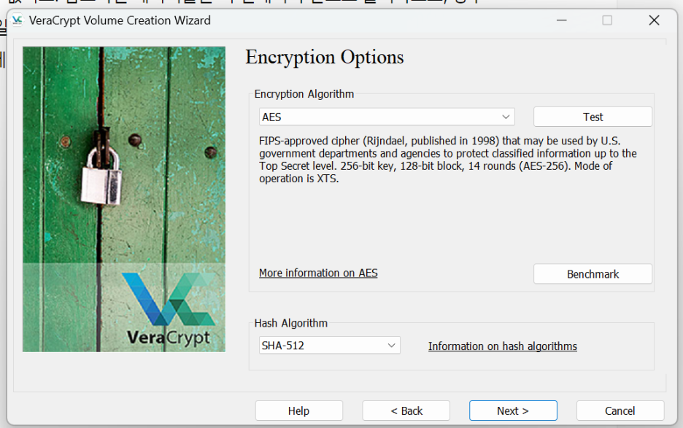Open the Encryption Algorithm AES dropdown
Viewport: 683px width, 428px height.
tap(387, 117)
